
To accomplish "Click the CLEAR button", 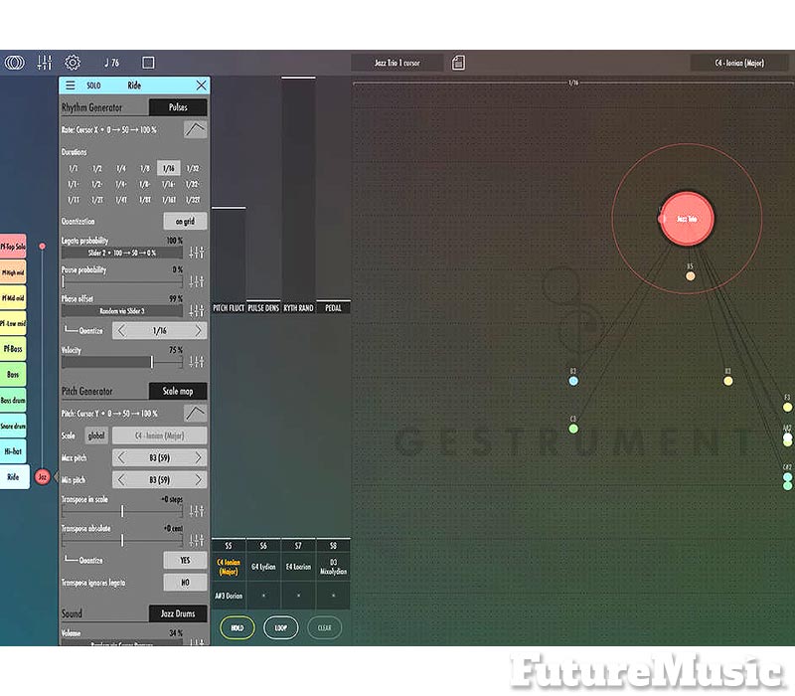I will coord(325,627).
